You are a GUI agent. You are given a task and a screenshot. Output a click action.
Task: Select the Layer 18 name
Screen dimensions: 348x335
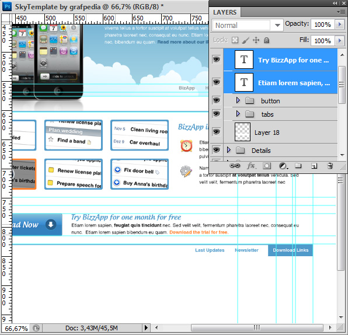pos(267,132)
